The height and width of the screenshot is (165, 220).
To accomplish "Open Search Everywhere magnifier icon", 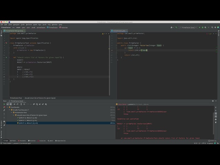I will [x=212, y=27].
